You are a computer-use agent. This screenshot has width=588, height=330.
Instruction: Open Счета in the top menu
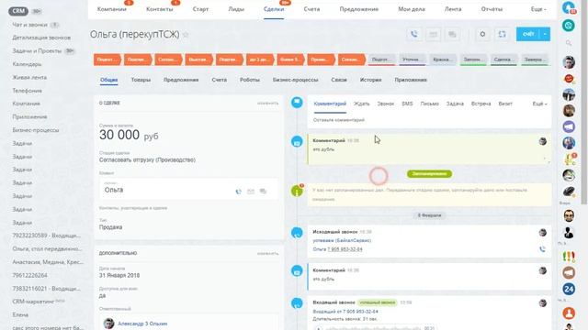click(311, 9)
